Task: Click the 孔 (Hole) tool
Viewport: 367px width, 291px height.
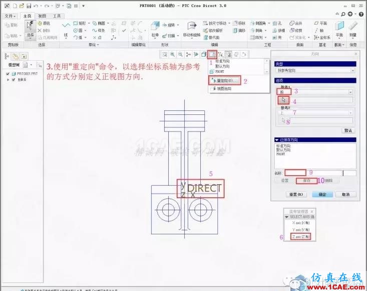Action: [277, 23]
